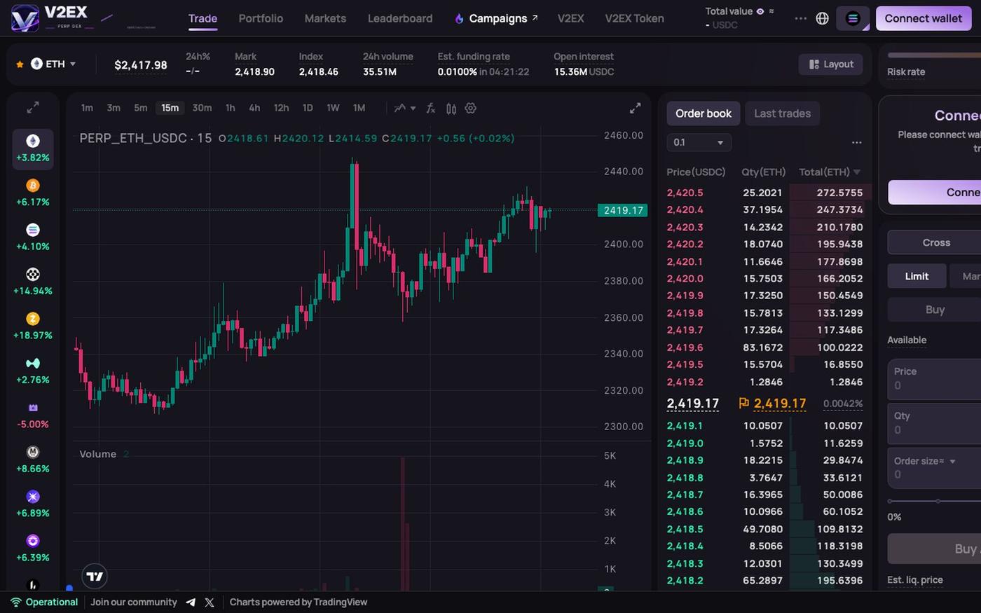Screen dimensions: 981x613
Task: Set chart interval to 1D
Action: coord(308,108)
